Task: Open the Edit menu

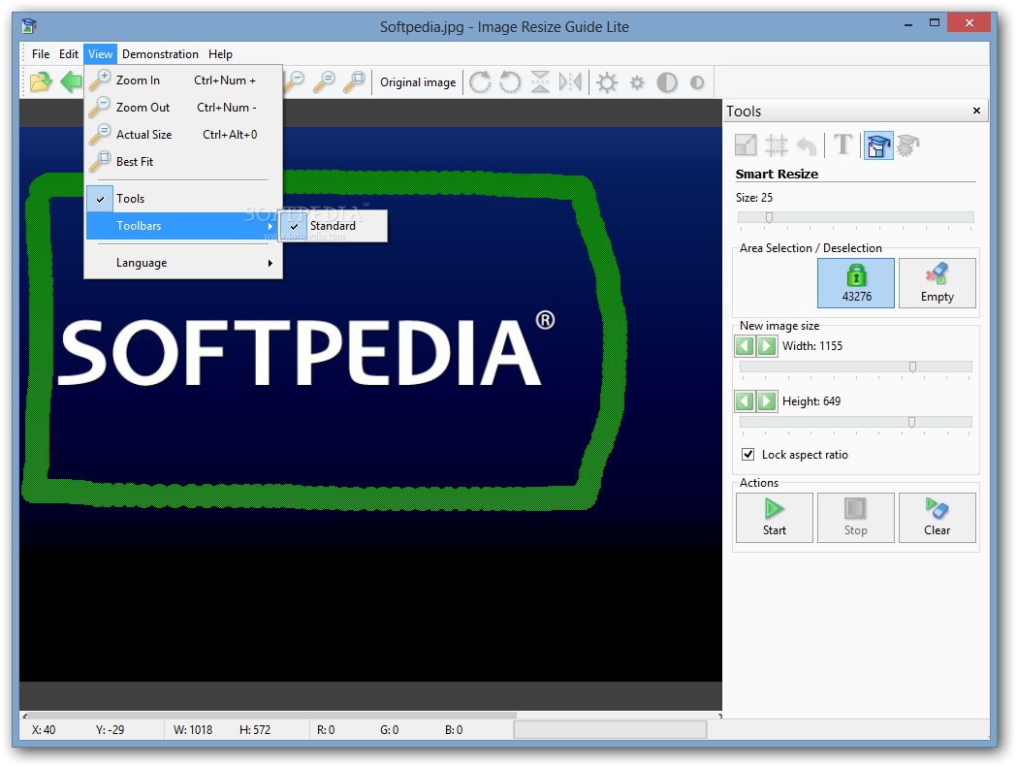Action: [68, 54]
